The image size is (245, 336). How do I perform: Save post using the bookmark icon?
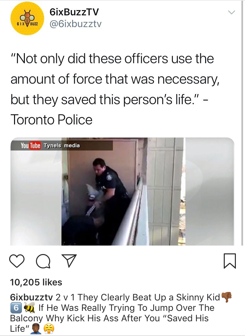point(230,261)
